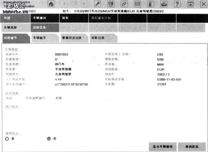Click the minimize-to-tray window icon
This screenshot has height=152, width=208.
[x=191, y=4]
